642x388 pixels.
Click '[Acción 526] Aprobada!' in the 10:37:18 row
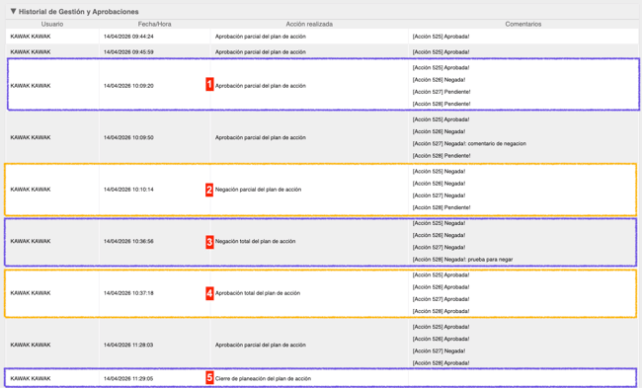point(441,287)
